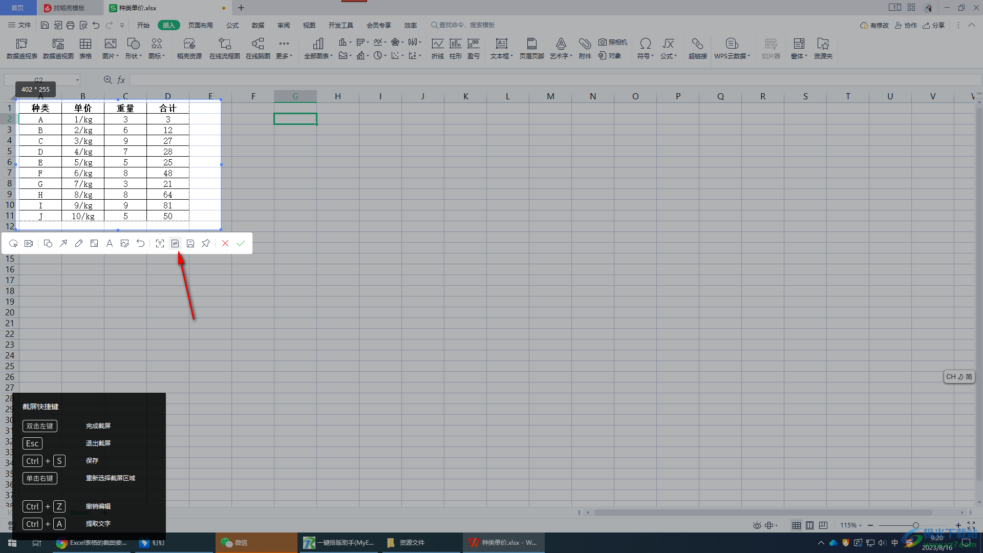This screenshot has height=553, width=983.
Task: Switch to the 数据 (Data) tab
Action: point(258,25)
